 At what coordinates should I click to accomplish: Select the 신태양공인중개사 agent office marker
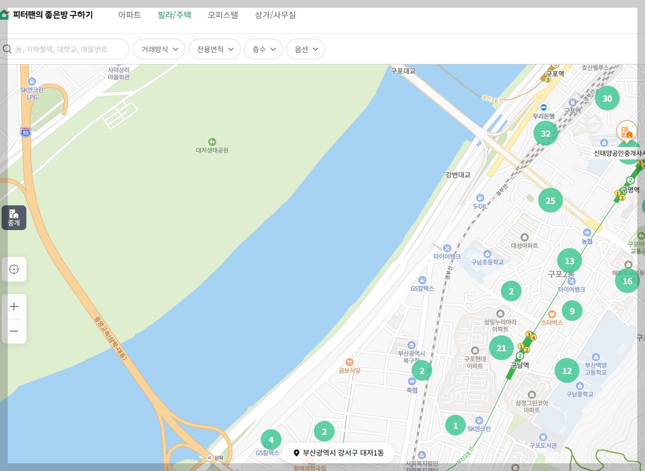click(626, 131)
